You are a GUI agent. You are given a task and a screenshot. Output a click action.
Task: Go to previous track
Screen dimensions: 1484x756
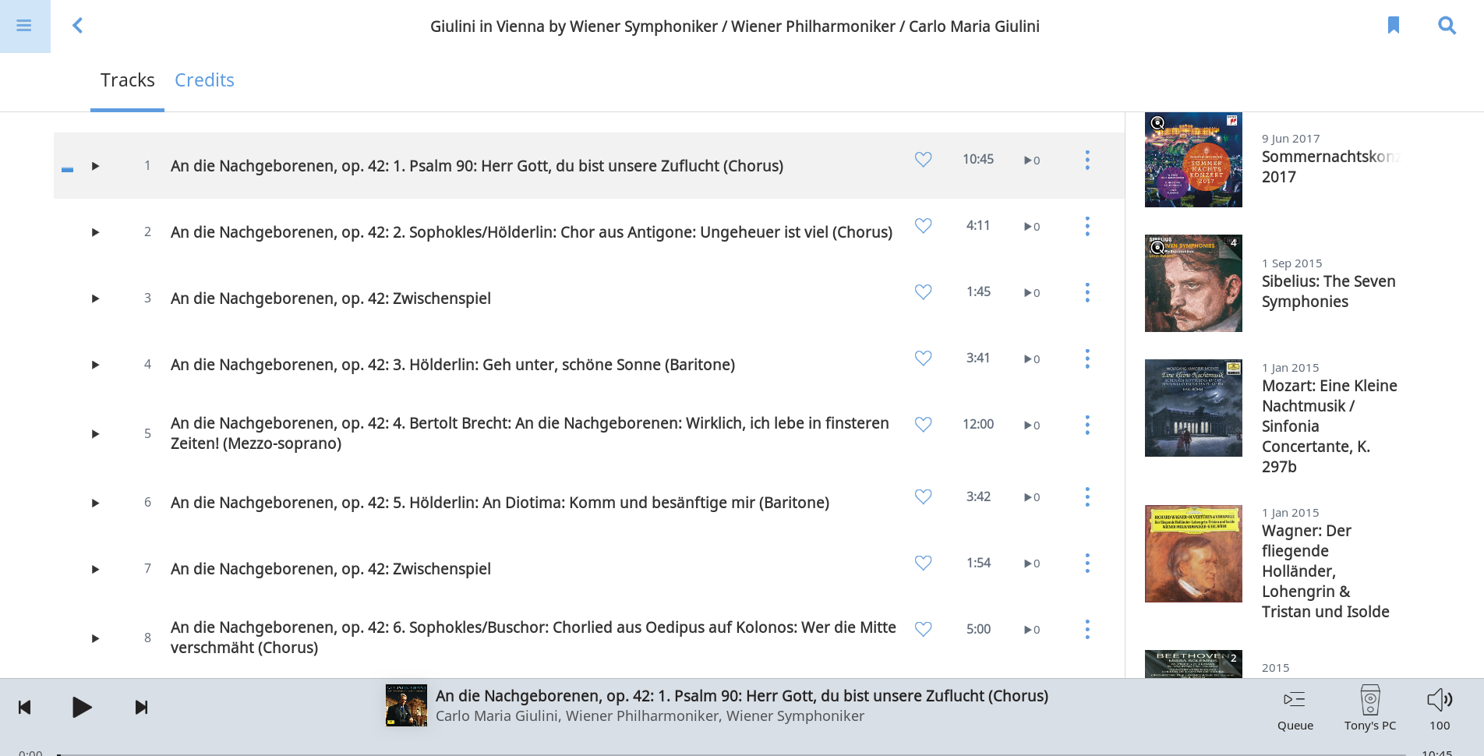[25, 708]
